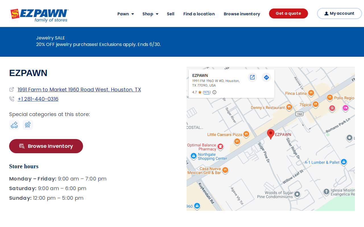Select Denny's Restaurant map marker

(289, 107)
